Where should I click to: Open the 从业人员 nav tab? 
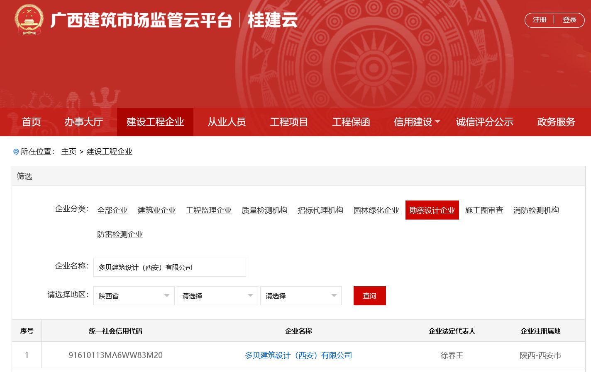(227, 122)
